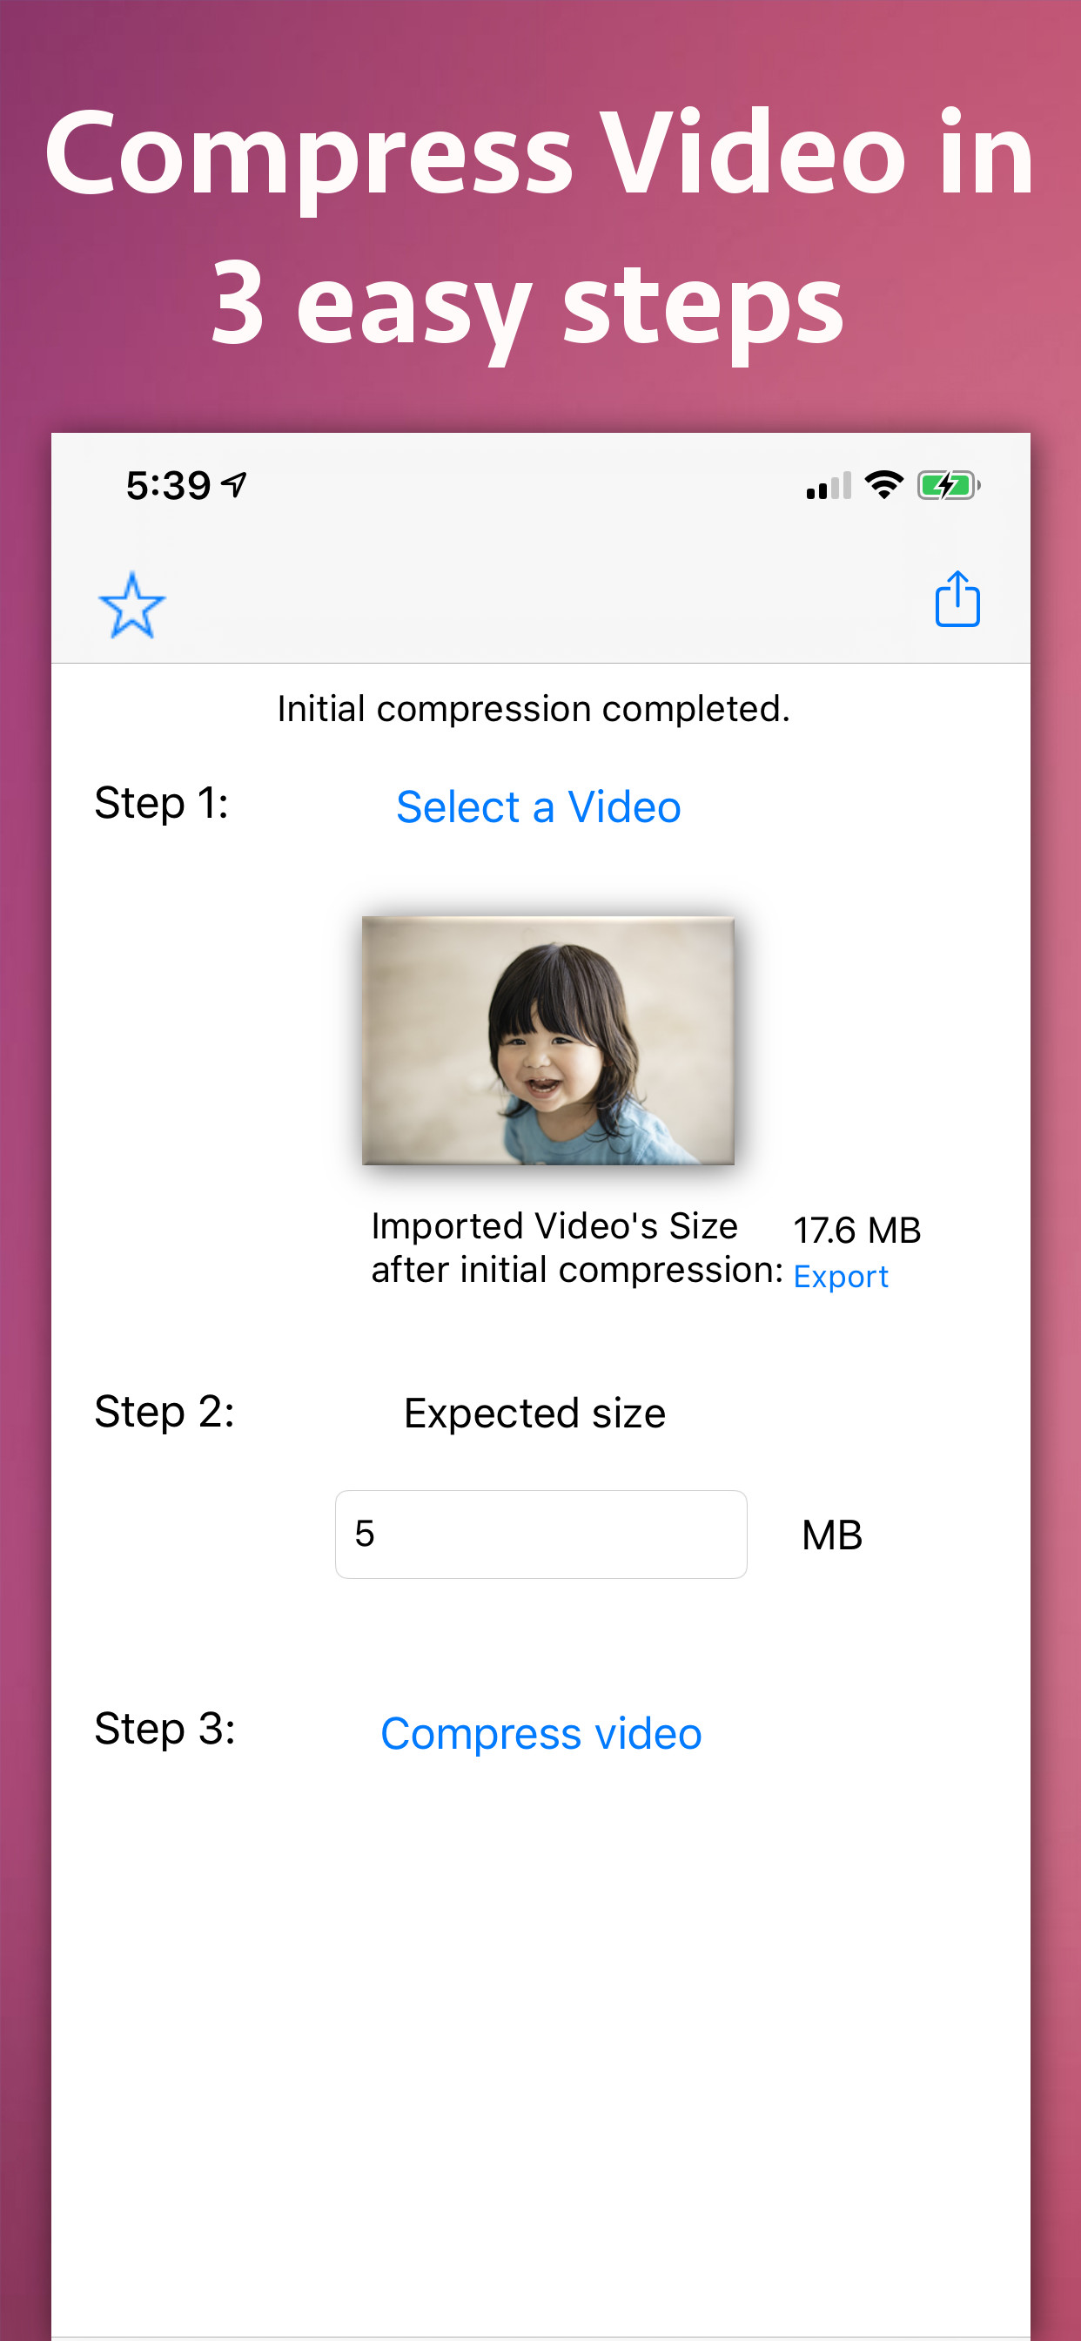Export the initially compressed video
Image resolution: width=1081 pixels, height=2341 pixels.
[x=840, y=1277]
